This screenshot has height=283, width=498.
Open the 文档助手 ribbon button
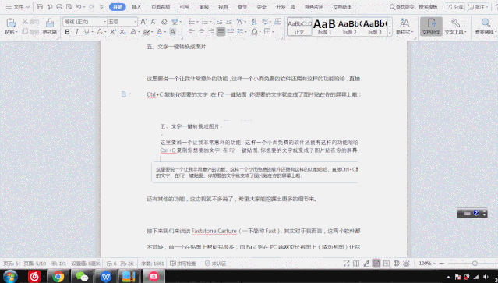click(431, 26)
